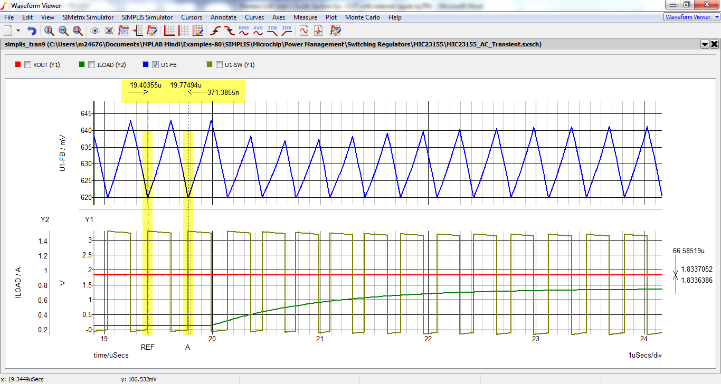Click the 1uSecs/div scale label

coord(645,355)
